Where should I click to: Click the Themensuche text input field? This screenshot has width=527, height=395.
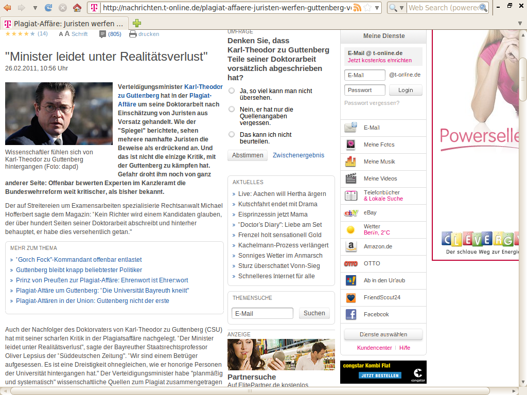(262, 313)
